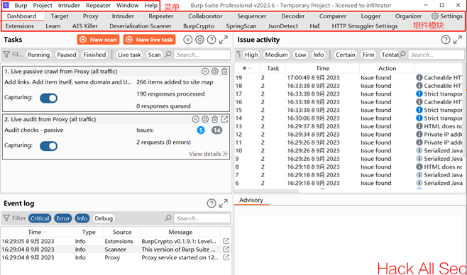Open Scanner event details popup icon

pos(226,249)
